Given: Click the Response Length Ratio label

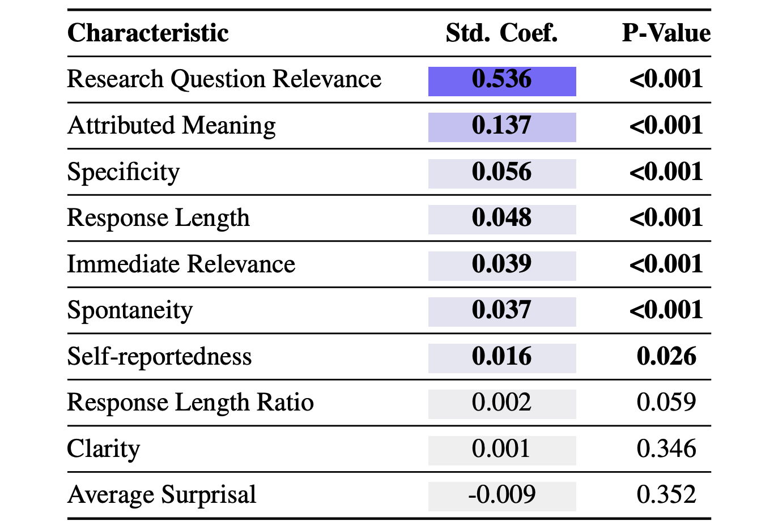Looking at the screenshot, I should 190,403.
